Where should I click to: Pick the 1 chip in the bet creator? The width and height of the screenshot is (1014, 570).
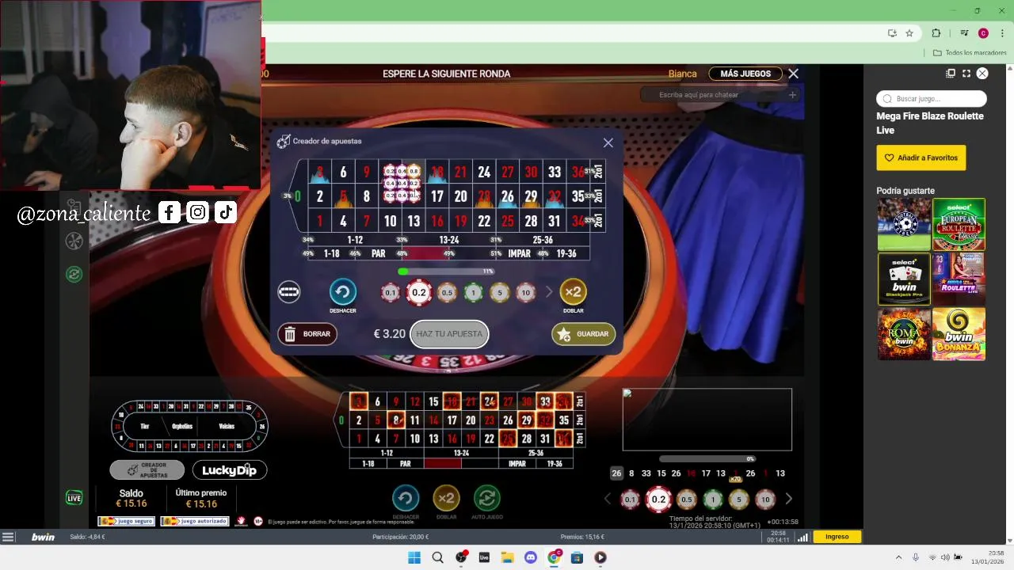click(473, 293)
